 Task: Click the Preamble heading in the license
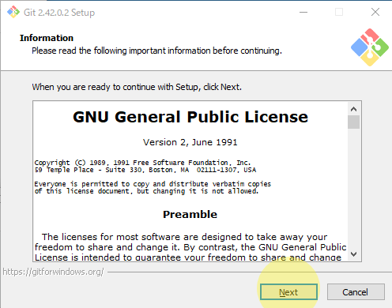pyautogui.click(x=190, y=214)
